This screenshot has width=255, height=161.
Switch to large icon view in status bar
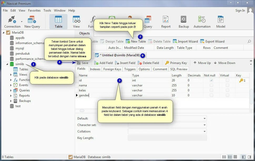pos(224,157)
